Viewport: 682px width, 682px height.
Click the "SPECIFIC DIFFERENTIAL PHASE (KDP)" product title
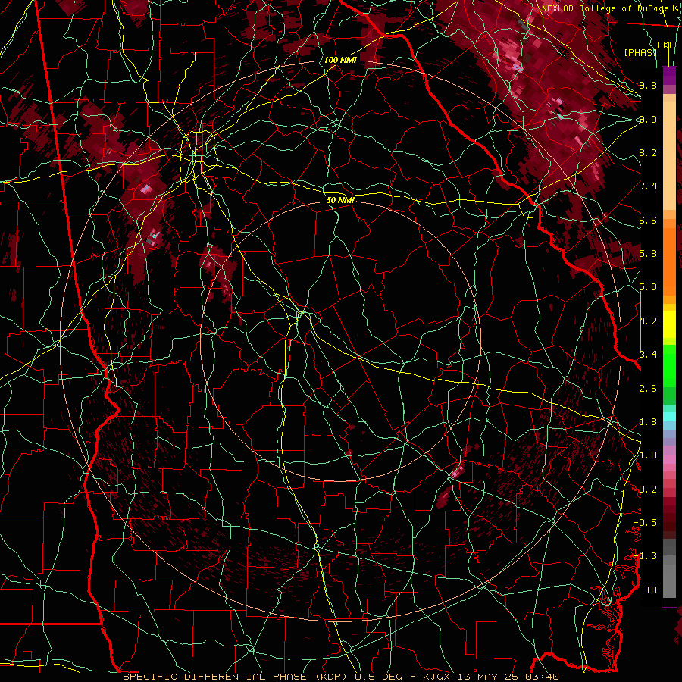[236, 677]
